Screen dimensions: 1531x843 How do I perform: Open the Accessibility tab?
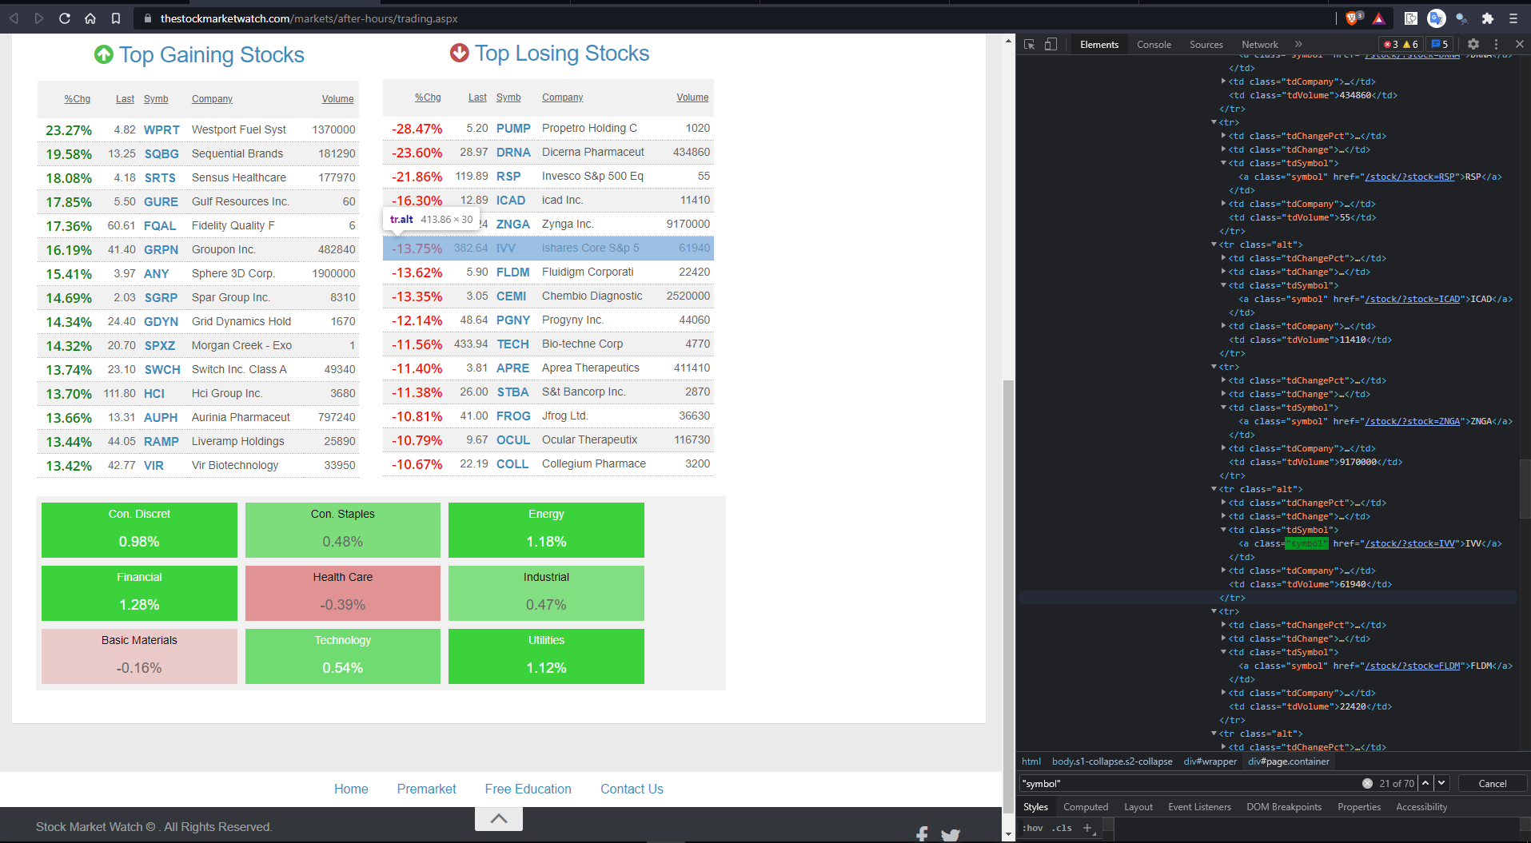coord(1421,807)
